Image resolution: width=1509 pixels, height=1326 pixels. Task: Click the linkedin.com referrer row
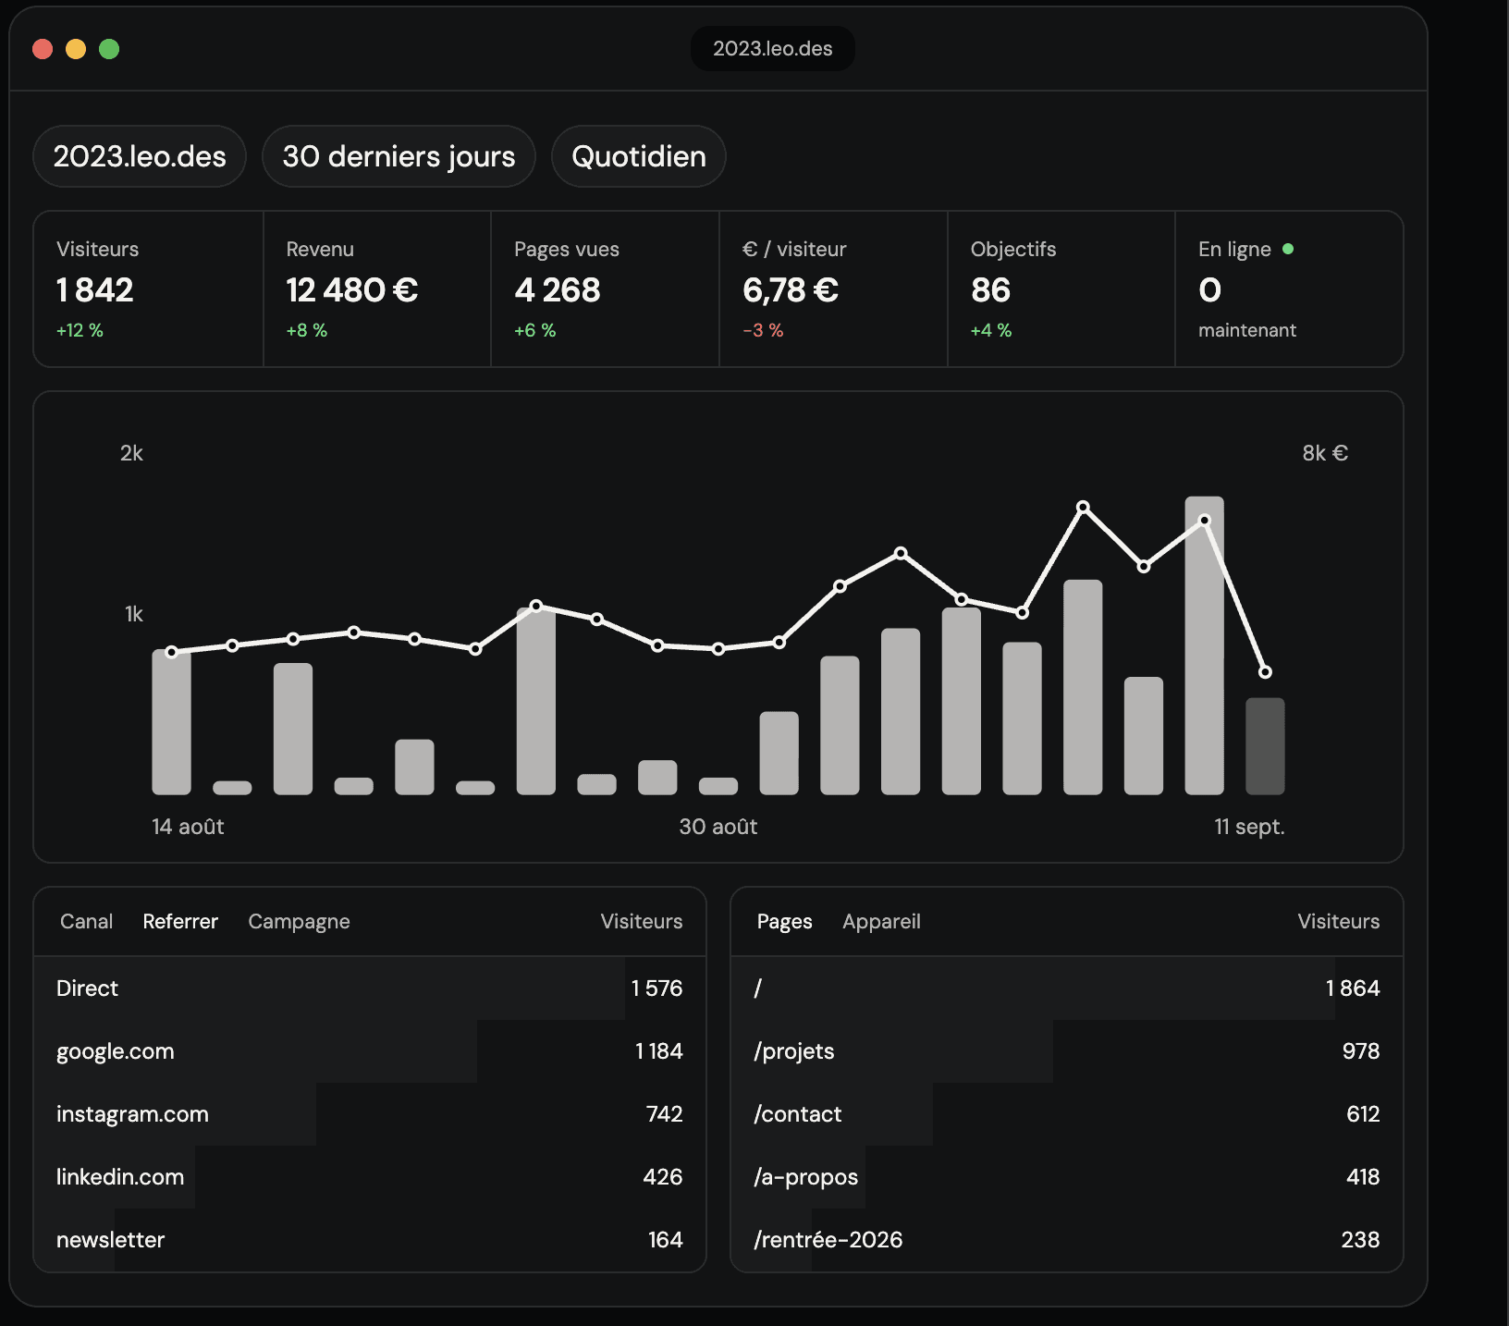[x=370, y=1177]
